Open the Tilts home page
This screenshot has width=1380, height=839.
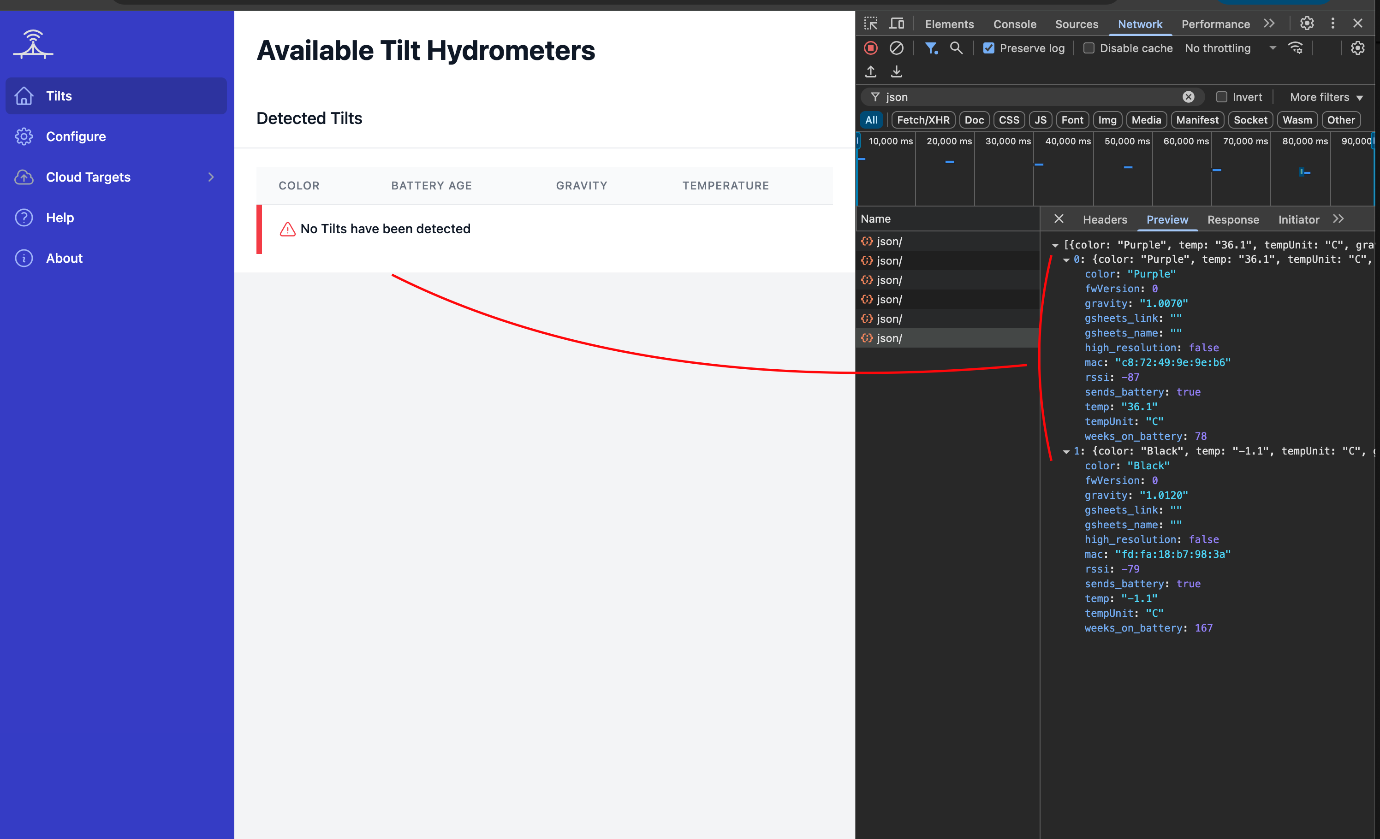pyautogui.click(x=116, y=96)
